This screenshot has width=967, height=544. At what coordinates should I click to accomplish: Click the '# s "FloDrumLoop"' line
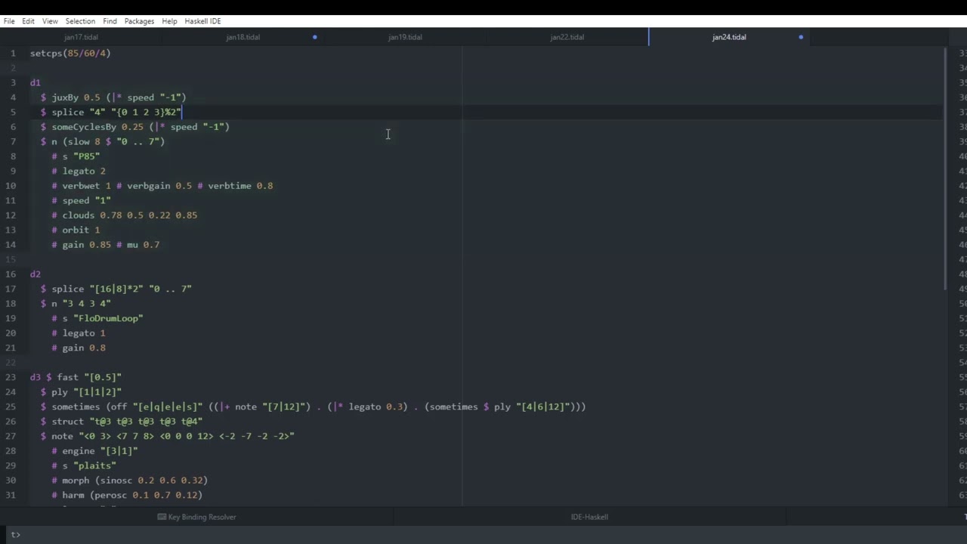(97, 319)
